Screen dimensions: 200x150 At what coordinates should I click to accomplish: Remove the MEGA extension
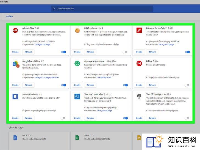[152, 85]
